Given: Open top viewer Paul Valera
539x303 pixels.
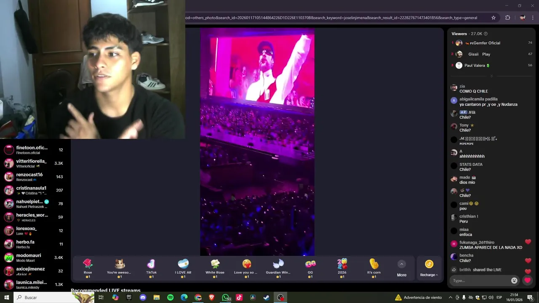Looking at the screenshot, I should (x=492, y=65).
